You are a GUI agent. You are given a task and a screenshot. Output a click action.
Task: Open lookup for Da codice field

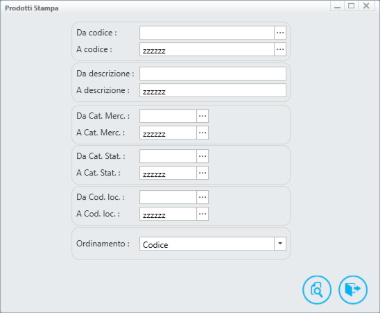click(280, 33)
